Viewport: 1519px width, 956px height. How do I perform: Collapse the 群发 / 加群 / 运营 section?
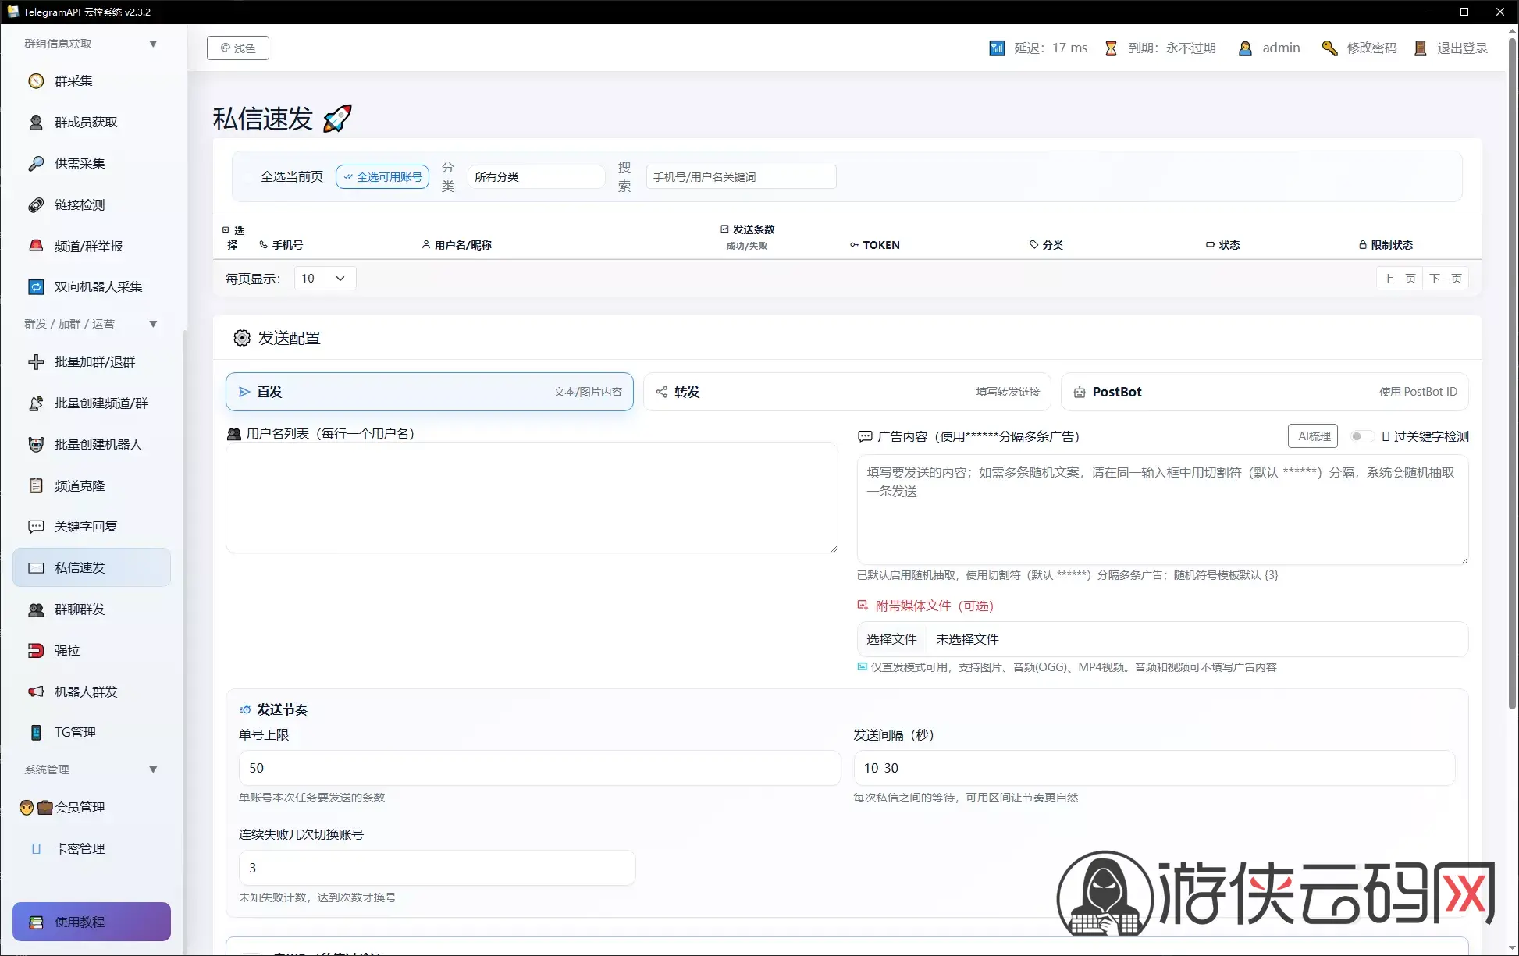pos(153,324)
